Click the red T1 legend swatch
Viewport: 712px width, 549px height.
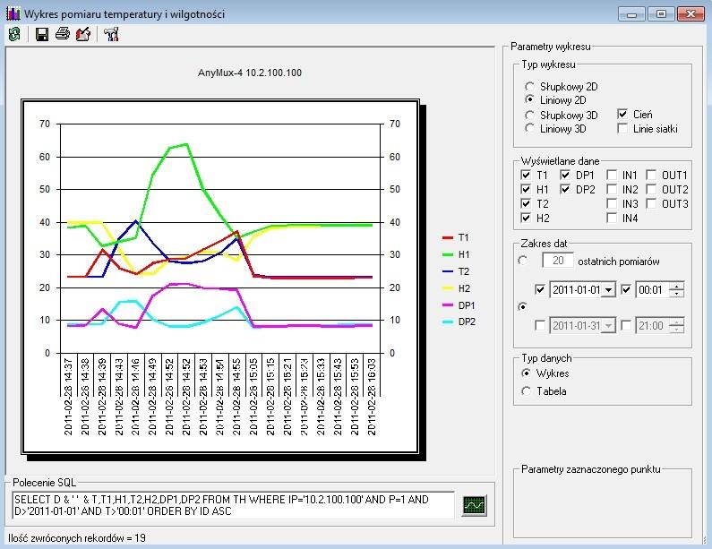click(448, 237)
